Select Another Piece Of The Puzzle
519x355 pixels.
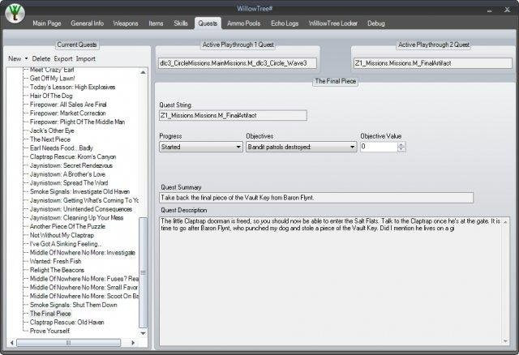(x=67, y=226)
